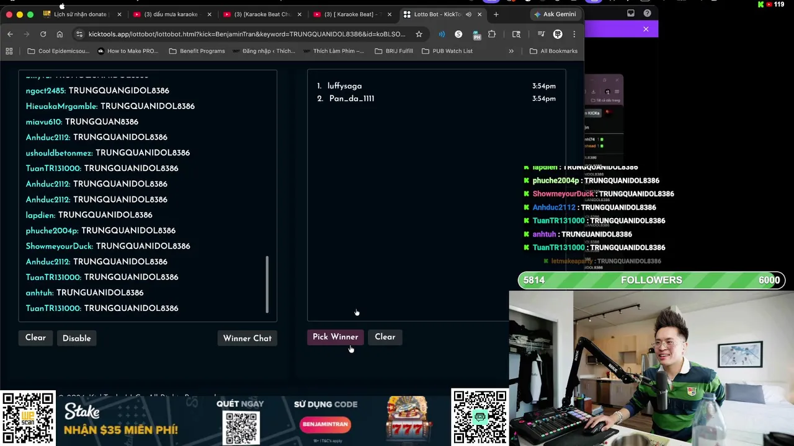
Task: Click the search-tabs icon beside the extensions
Action: click(x=516, y=34)
